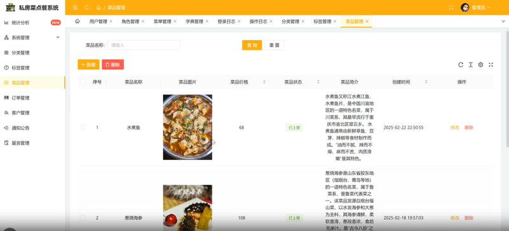This screenshot has width=509, height=231.
Task: Tick the checkbox for 水煮鱼 row
Action: 83,128
